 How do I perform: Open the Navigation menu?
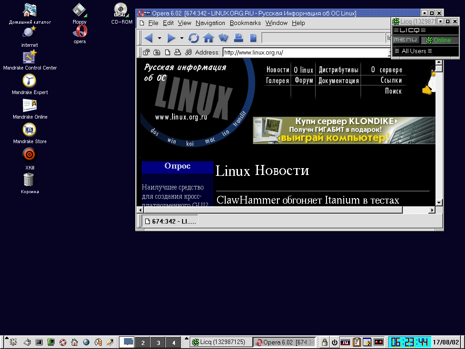click(210, 23)
